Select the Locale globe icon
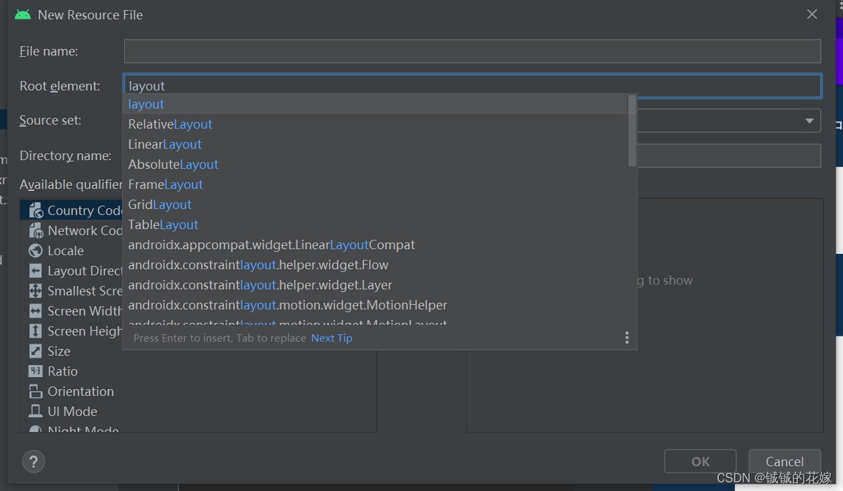The height and width of the screenshot is (491, 843). click(36, 251)
